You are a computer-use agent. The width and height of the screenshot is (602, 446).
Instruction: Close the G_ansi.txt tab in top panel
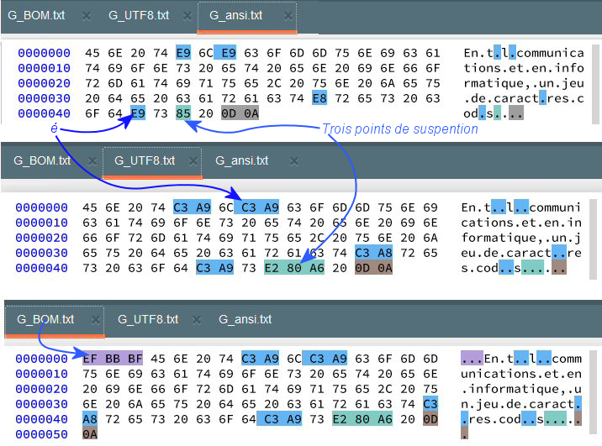click(288, 16)
